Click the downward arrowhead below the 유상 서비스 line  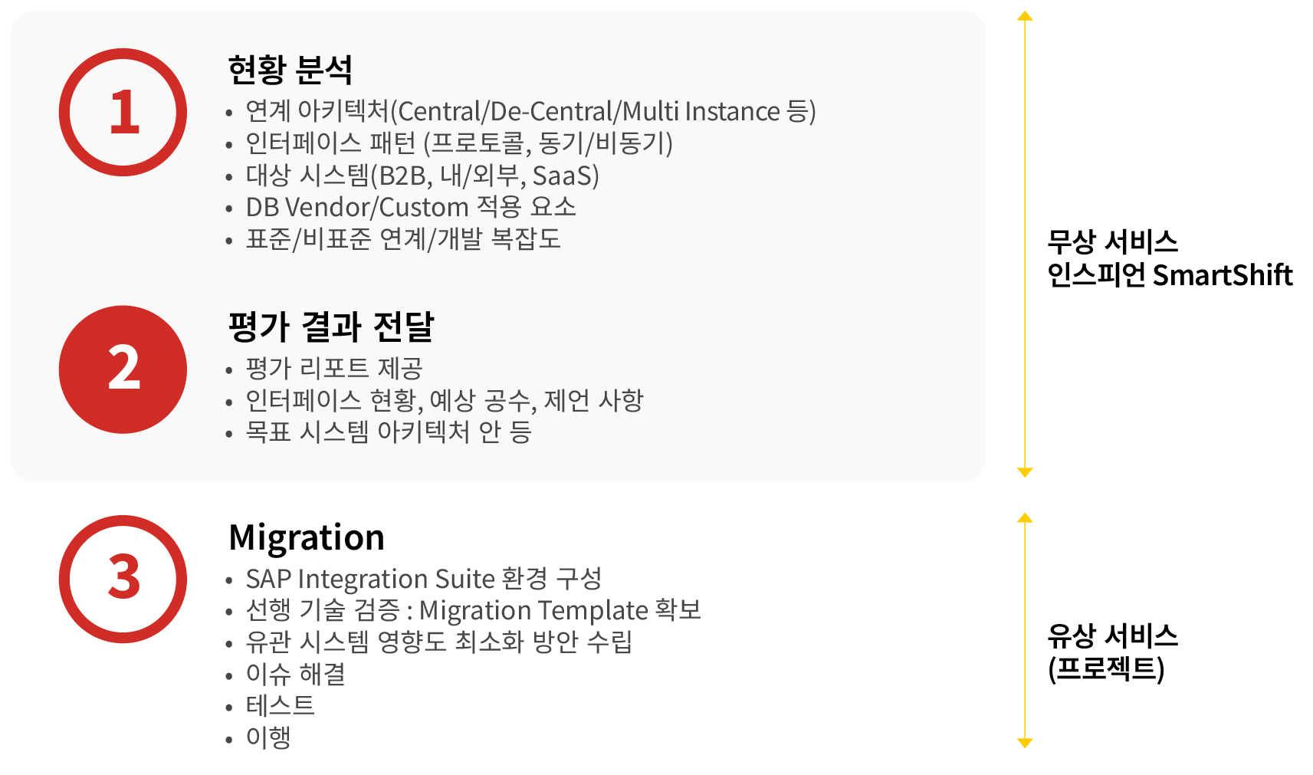click(1025, 742)
